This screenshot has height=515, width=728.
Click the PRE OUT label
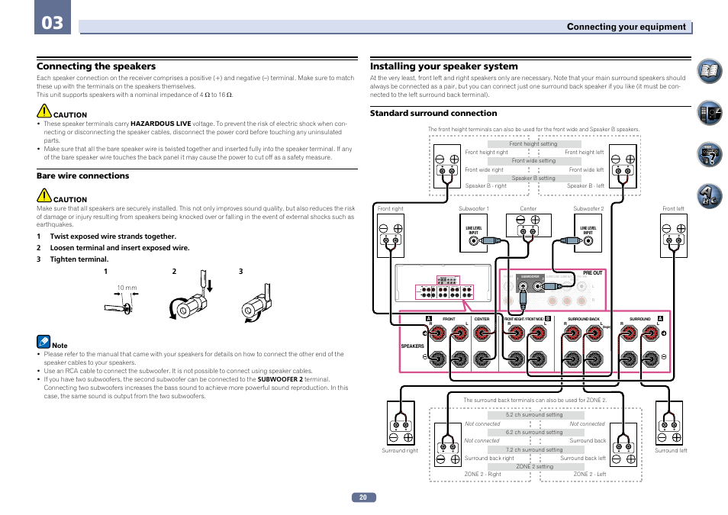[x=592, y=273]
